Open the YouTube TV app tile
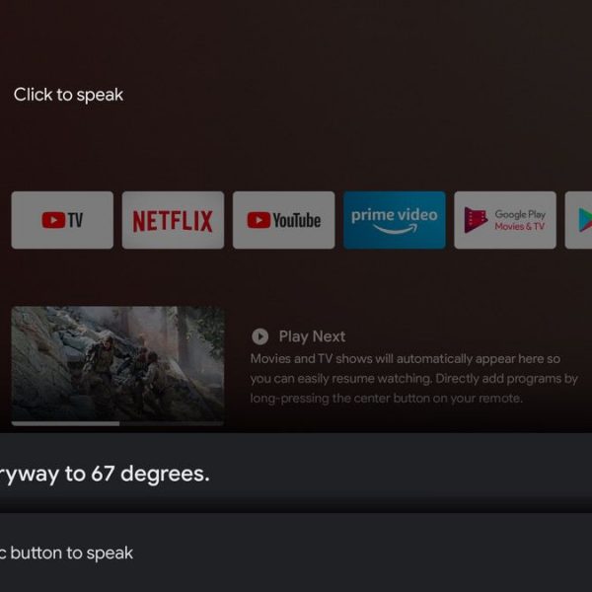Viewport: 592px width, 592px height. 62,220
